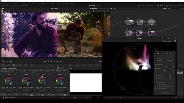
Task: Open the RGB Mixer palette
Action: point(26,65)
